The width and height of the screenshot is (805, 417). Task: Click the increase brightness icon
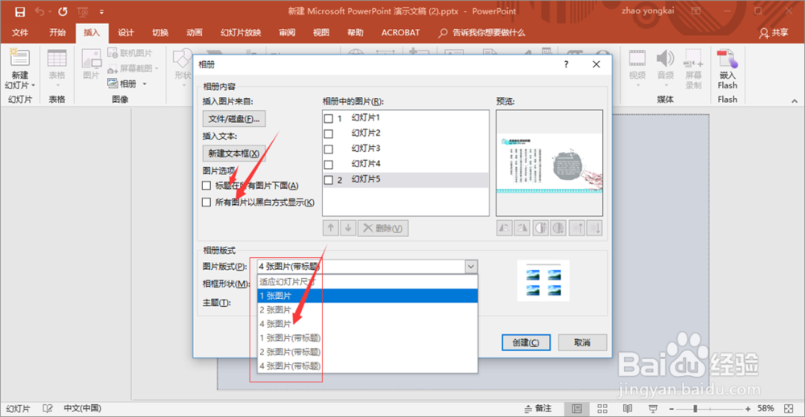pos(577,228)
